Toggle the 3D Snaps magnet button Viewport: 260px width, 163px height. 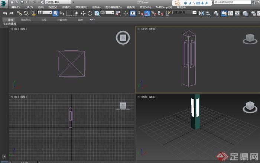(140, 13)
